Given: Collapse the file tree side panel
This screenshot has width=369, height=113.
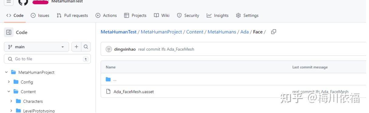Looking at the screenshot, I should pyautogui.click(x=9, y=33).
